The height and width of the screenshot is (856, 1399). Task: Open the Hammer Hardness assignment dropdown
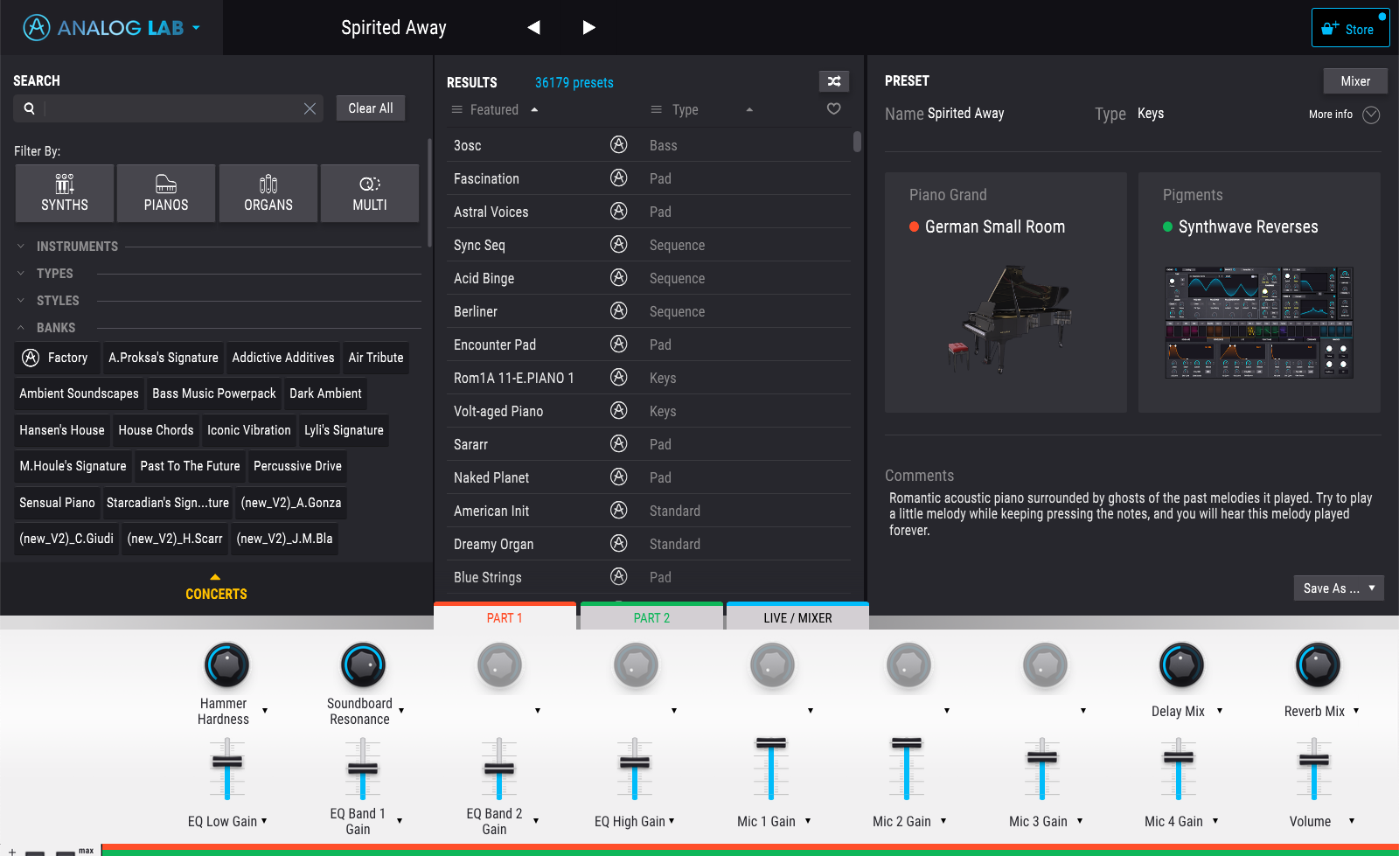[265, 711]
